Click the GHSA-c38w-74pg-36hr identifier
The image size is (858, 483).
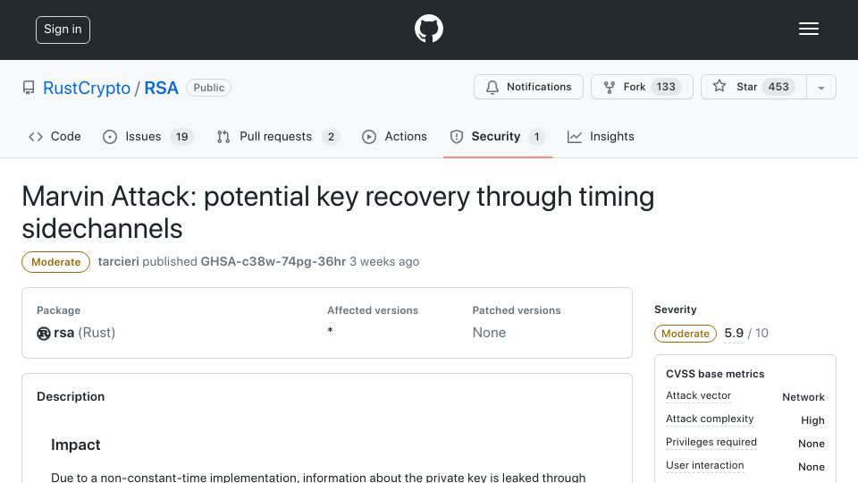(273, 262)
